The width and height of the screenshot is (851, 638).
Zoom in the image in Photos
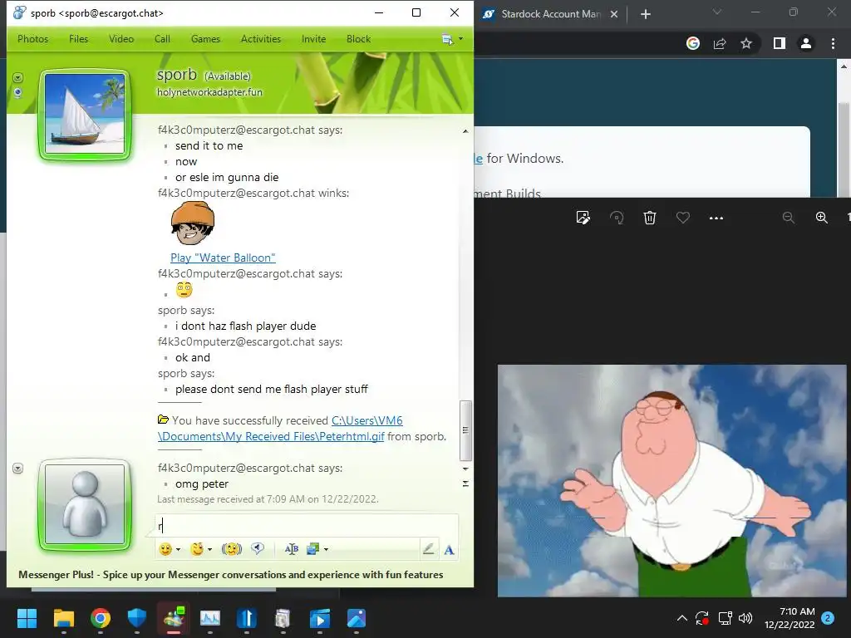coord(822,218)
